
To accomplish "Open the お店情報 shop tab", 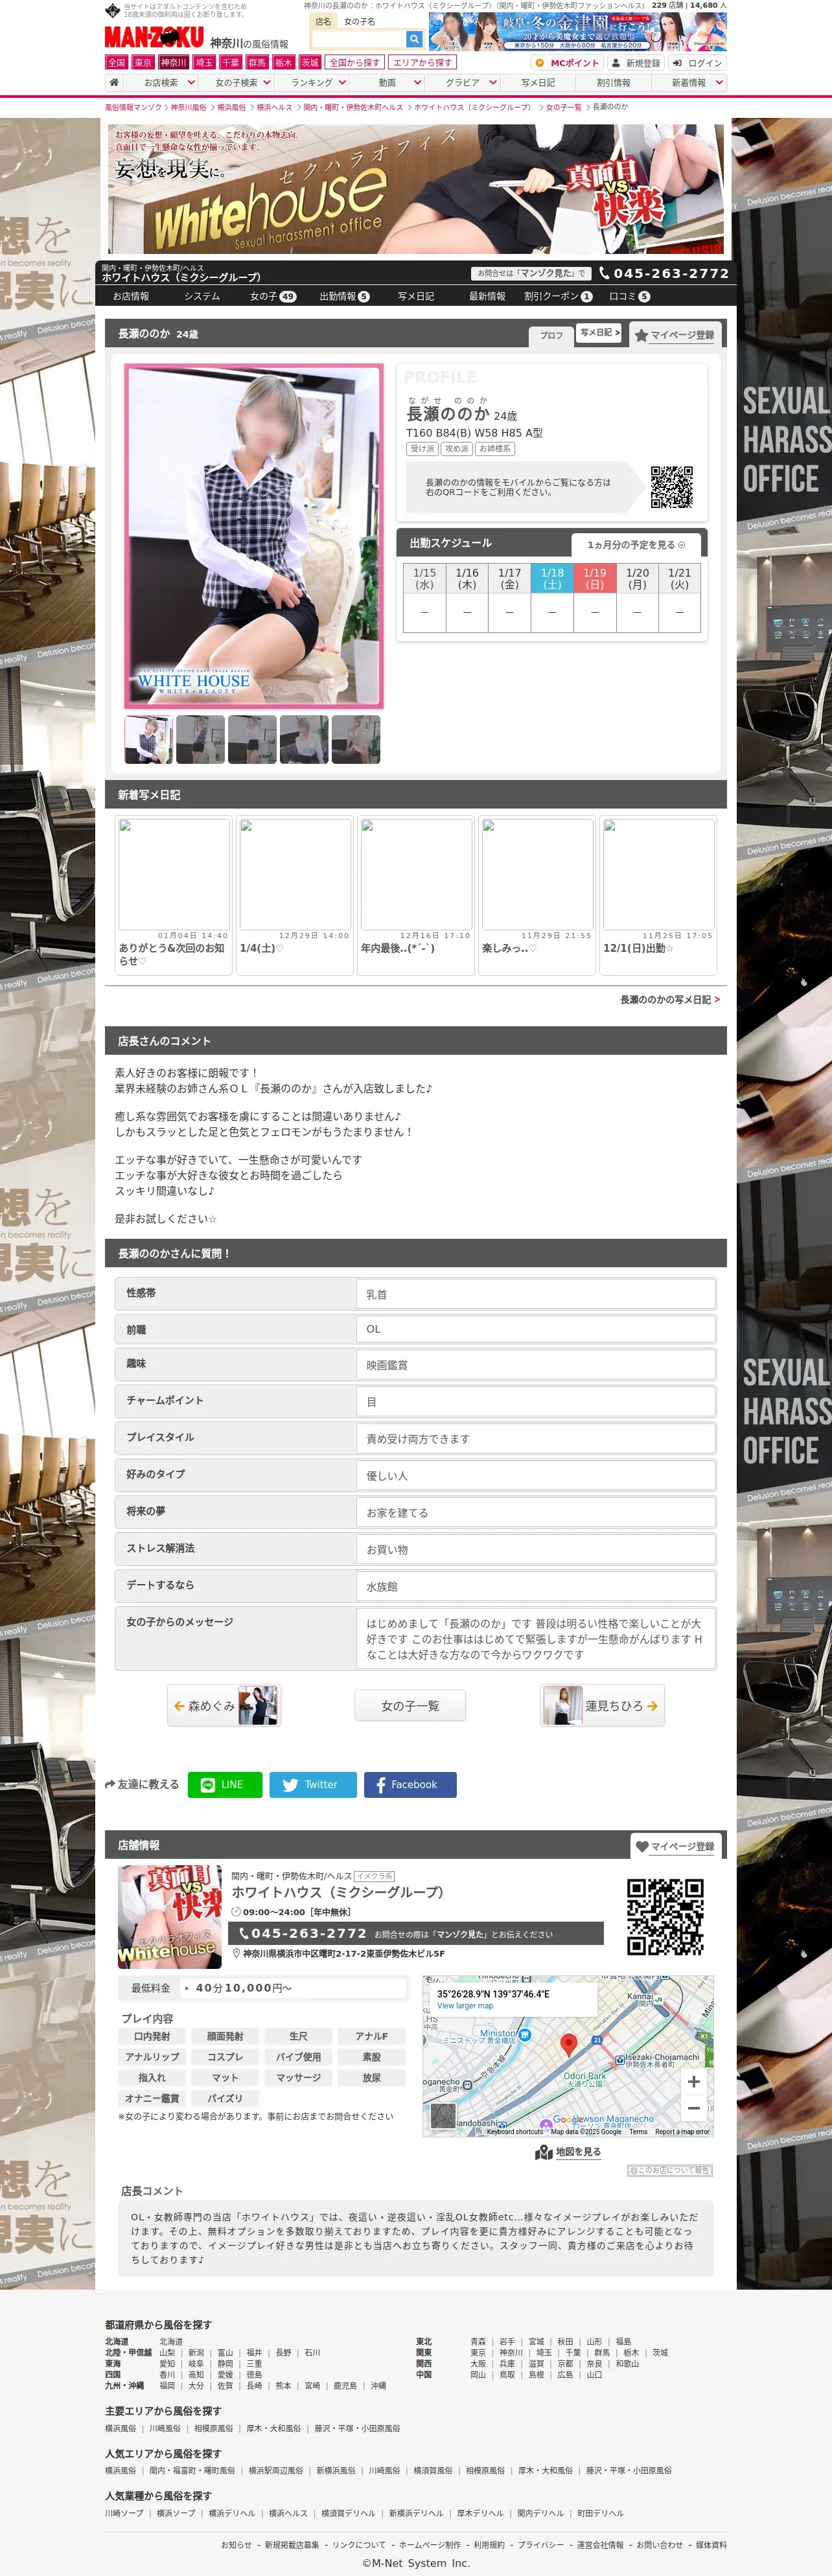I will pos(131,296).
